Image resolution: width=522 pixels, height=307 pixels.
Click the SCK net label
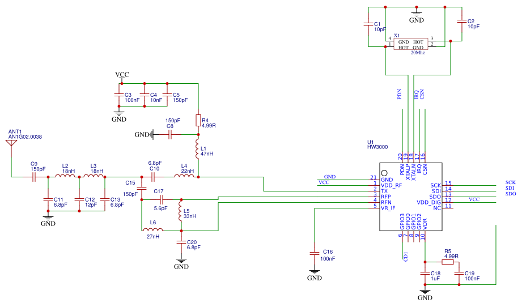(x=510, y=182)
